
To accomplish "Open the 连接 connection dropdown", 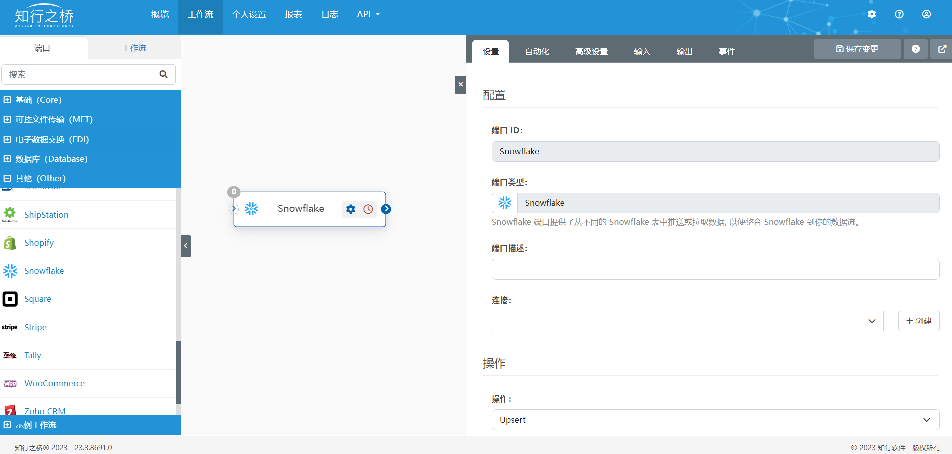I will [687, 321].
